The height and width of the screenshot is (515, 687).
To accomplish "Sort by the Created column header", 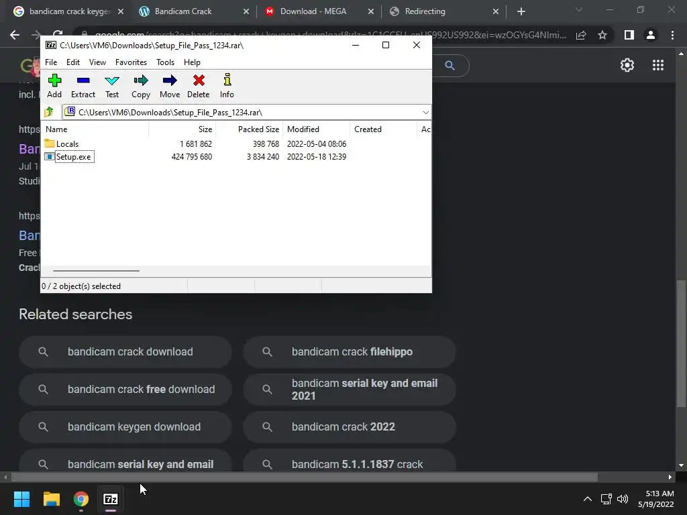I will pos(382,129).
